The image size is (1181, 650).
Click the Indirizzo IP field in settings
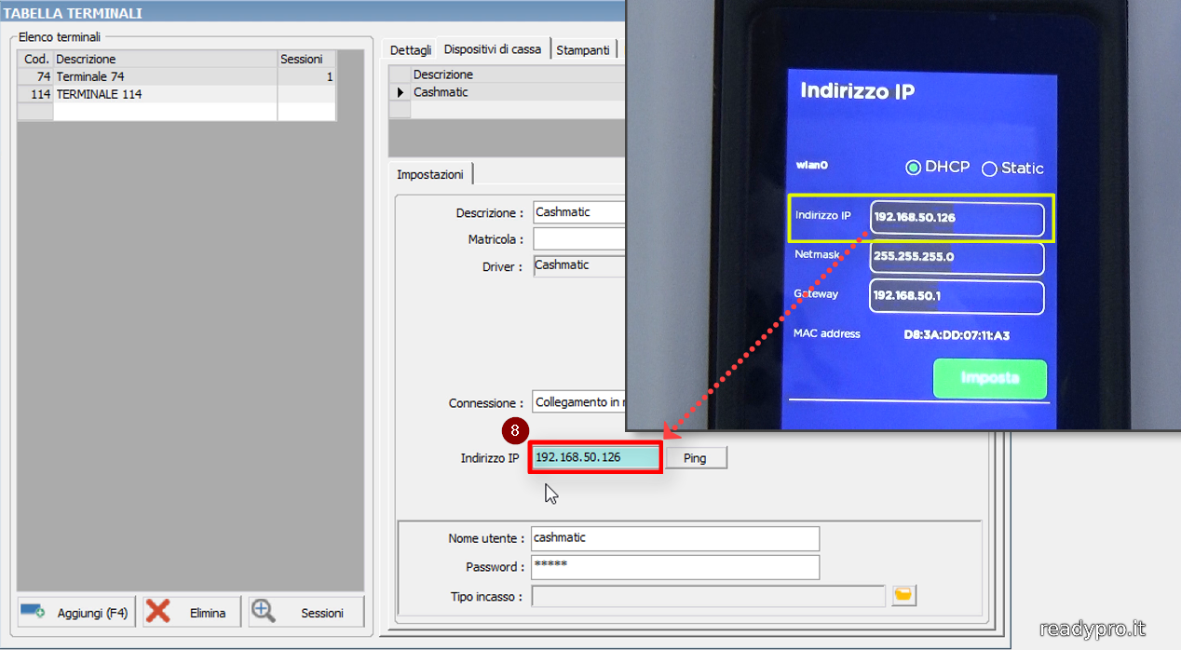594,457
